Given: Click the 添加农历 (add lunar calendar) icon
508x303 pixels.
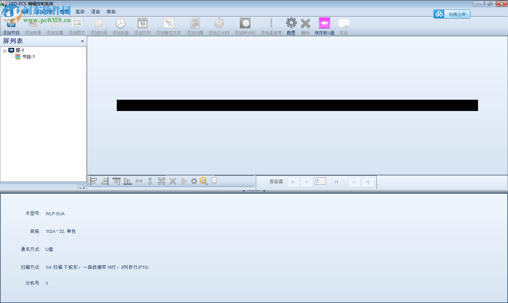Looking at the screenshot, I should click(143, 24).
